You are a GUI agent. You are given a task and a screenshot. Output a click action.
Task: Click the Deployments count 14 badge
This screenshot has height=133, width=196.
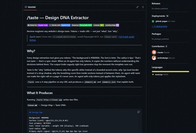click(x=167, y=16)
